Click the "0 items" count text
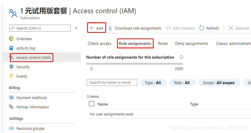Screen dimensions: 251x133 click(x=93, y=97)
